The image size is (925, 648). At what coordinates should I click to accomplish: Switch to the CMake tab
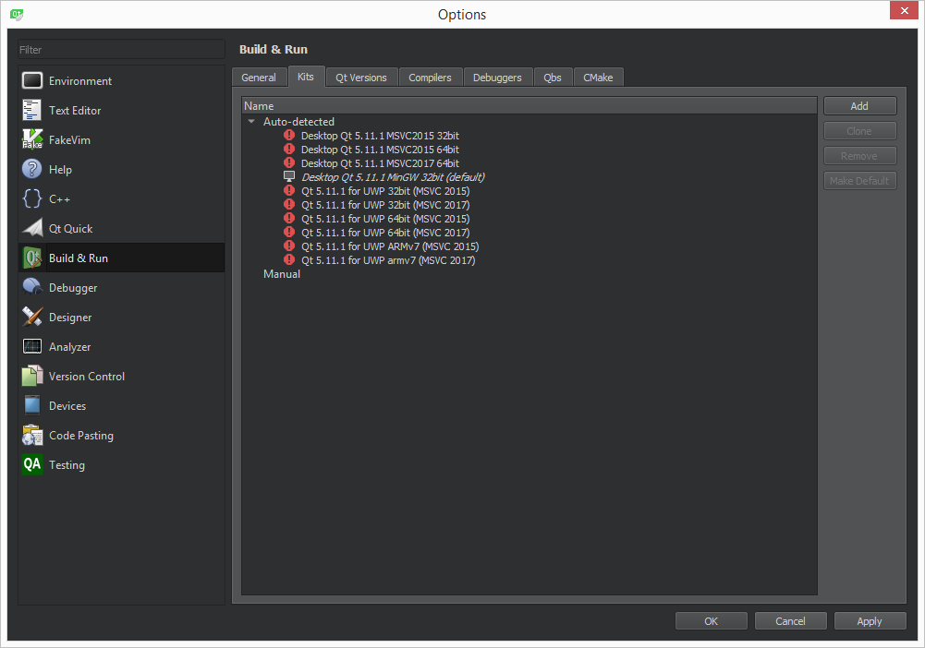point(598,78)
